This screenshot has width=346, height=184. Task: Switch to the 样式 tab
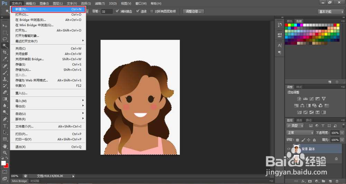pyautogui.click(x=299, y=87)
